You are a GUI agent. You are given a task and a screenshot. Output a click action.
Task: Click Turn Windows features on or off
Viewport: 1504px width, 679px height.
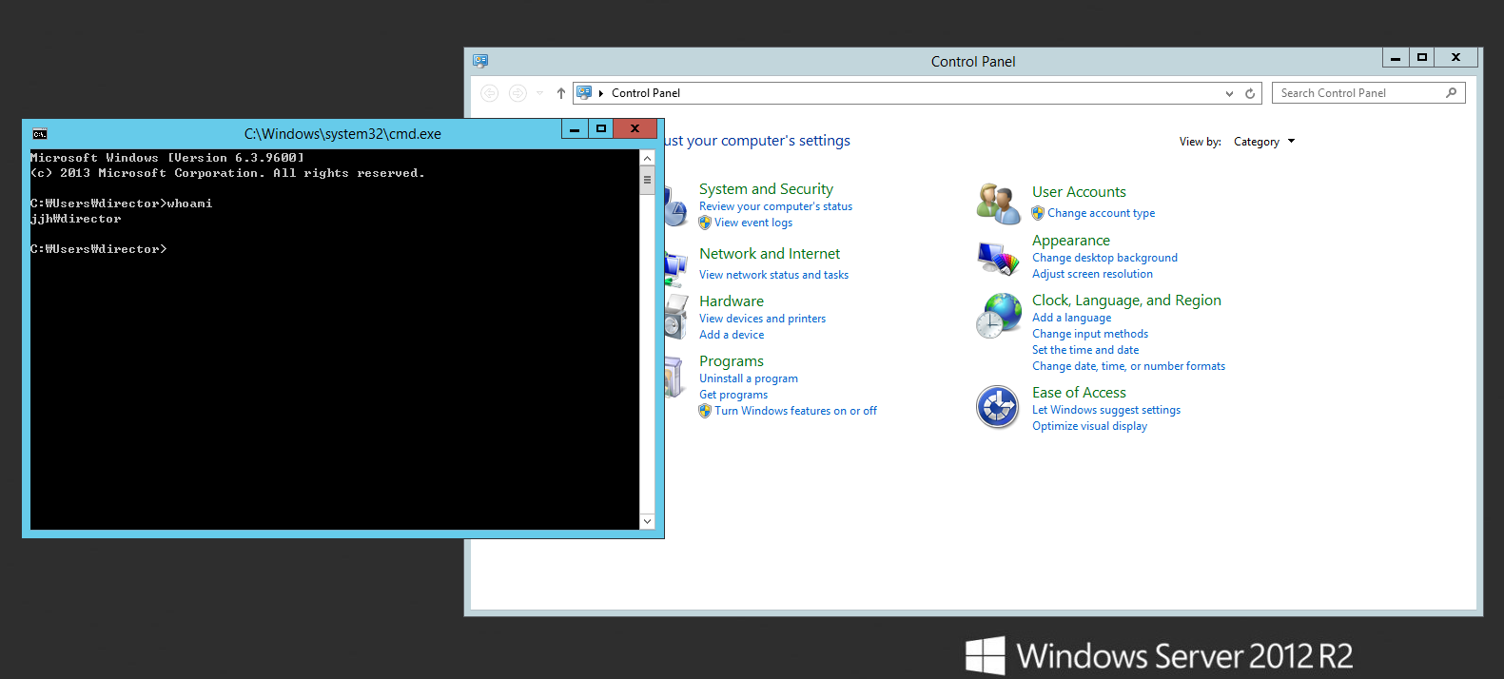795,411
